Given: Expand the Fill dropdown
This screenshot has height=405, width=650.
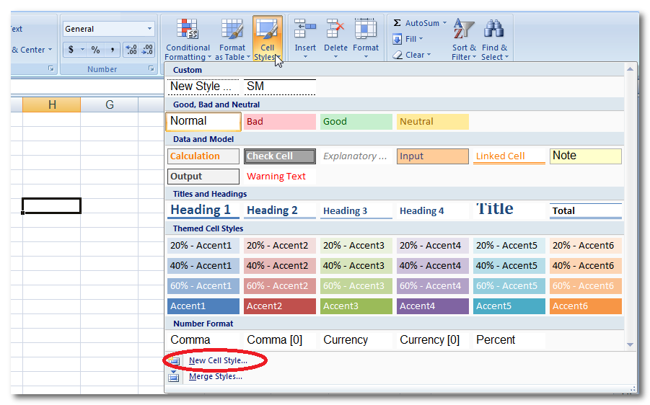Looking at the screenshot, I should pyautogui.click(x=421, y=39).
